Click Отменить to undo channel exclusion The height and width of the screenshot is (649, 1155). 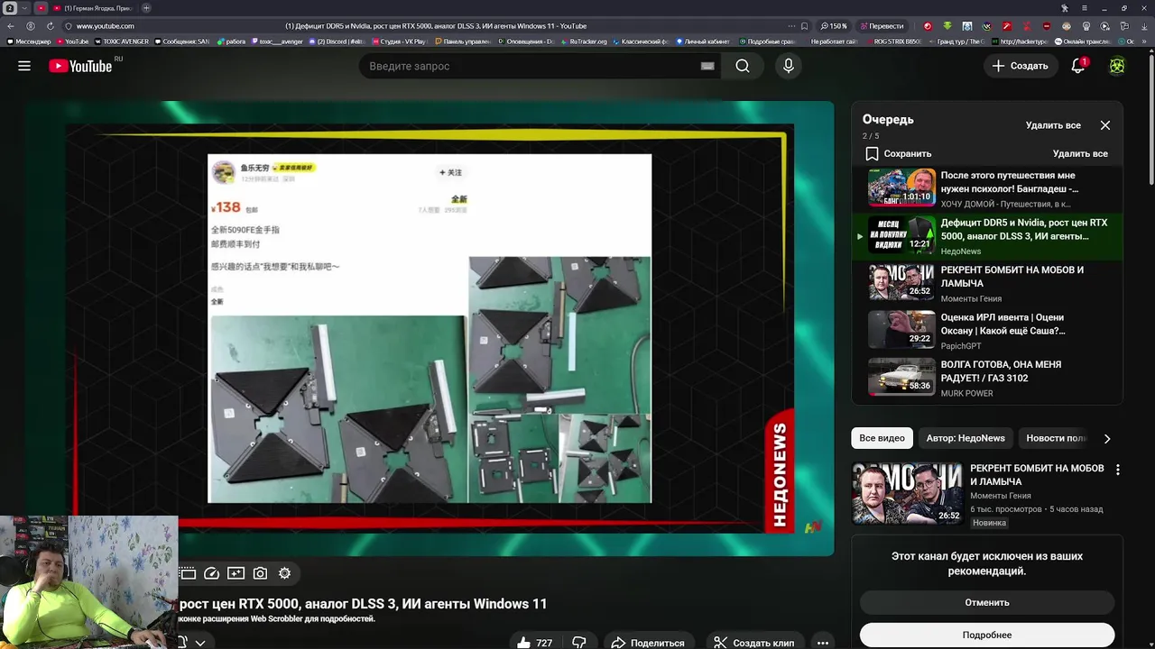tap(987, 602)
